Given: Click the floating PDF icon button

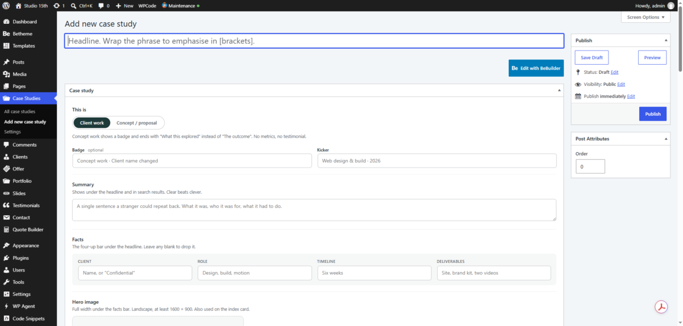Looking at the screenshot, I should tap(661, 307).
